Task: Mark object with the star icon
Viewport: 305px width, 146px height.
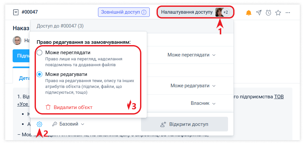Action: [278, 13]
